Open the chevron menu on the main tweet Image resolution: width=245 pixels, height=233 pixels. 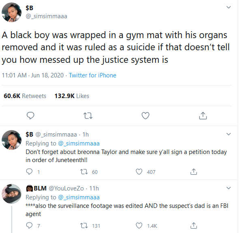click(228, 7)
